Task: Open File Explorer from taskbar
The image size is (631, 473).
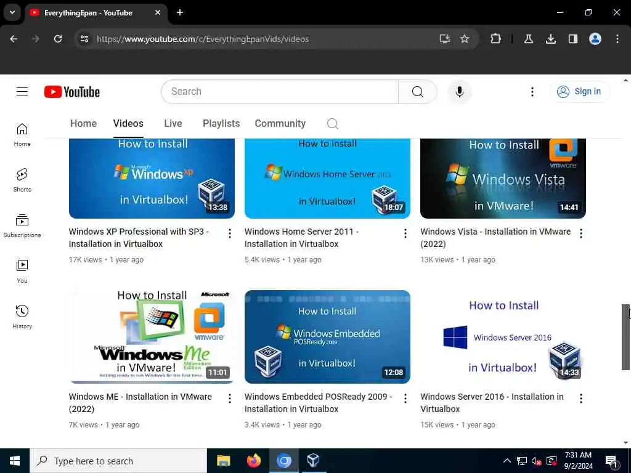Action: (223, 461)
